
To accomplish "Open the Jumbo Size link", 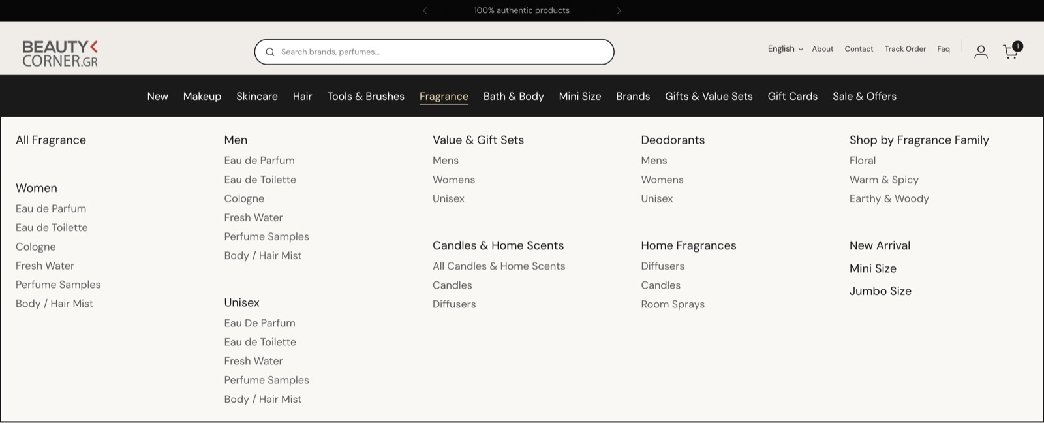I will click(x=880, y=291).
